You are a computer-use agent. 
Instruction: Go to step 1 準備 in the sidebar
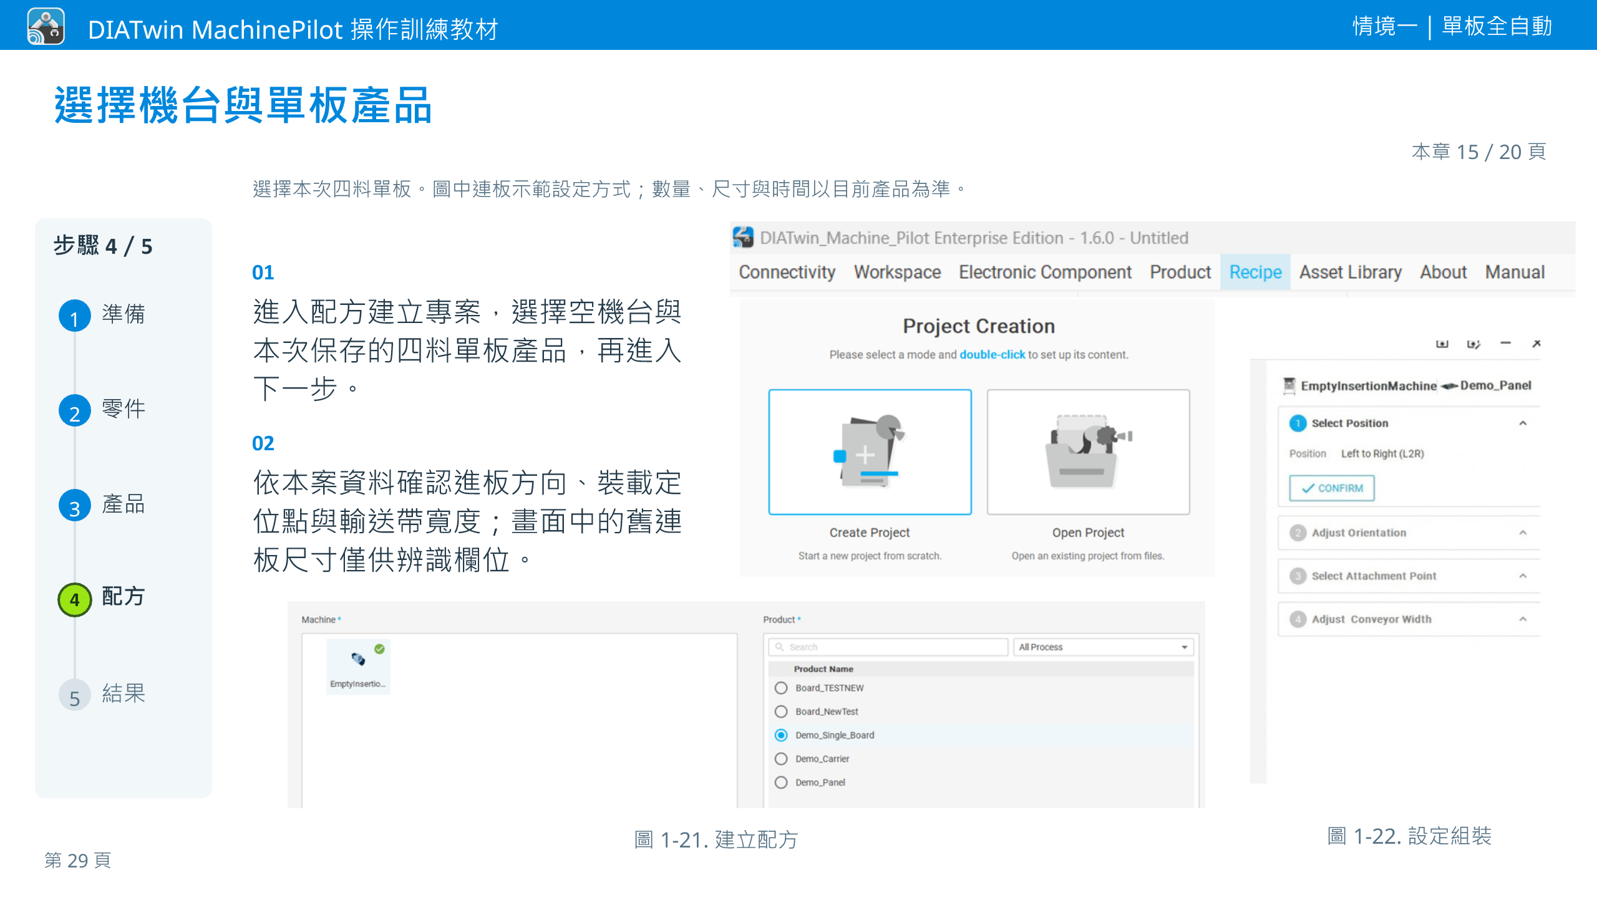[x=102, y=315]
